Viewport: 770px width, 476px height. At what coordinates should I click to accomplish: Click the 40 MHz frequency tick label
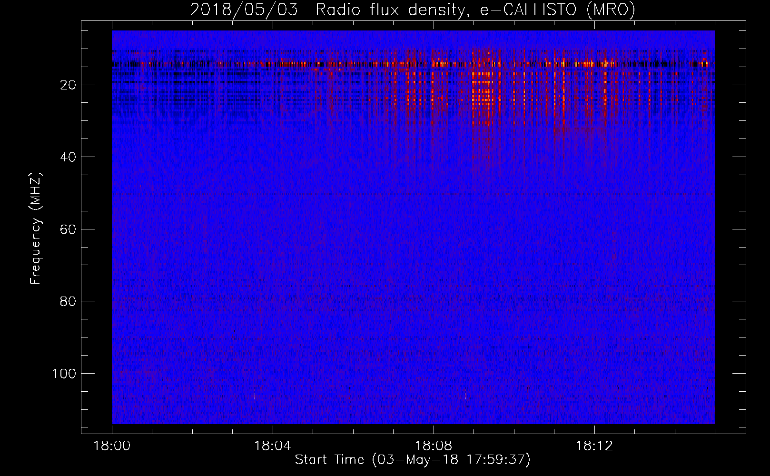[68, 157]
